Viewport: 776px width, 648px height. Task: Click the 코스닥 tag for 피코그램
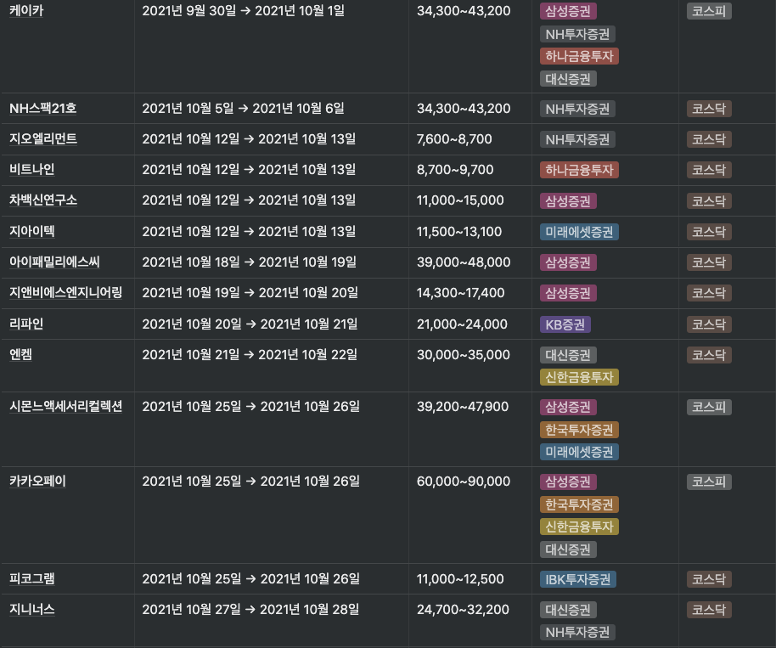(x=709, y=579)
